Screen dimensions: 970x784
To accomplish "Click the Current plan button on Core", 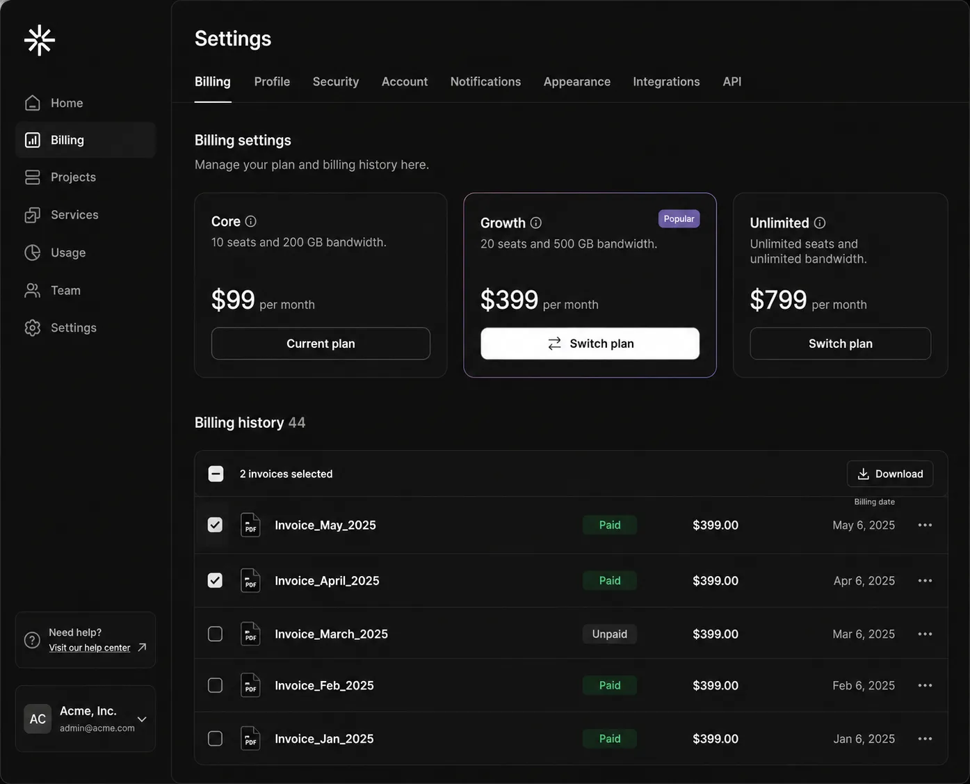I will (x=321, y=344).
